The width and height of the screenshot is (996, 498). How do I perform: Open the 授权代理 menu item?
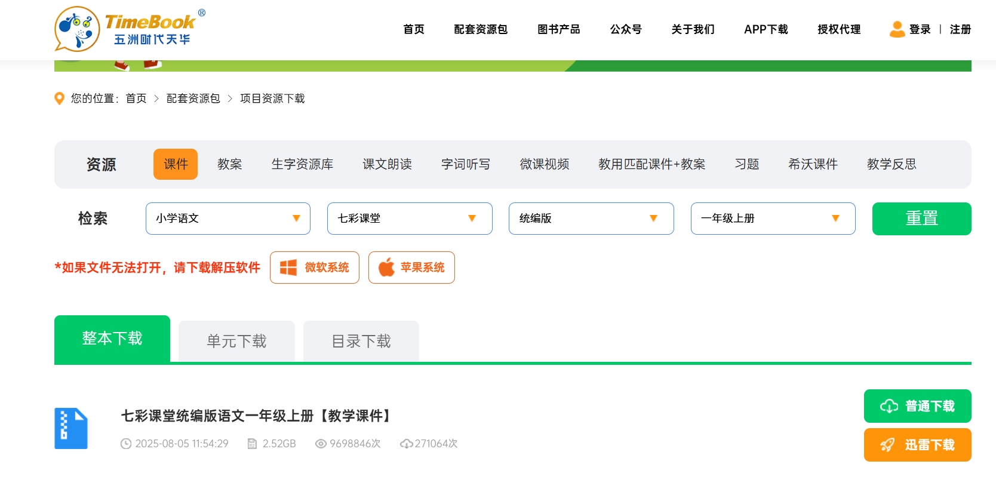click(x=839, y=29)
